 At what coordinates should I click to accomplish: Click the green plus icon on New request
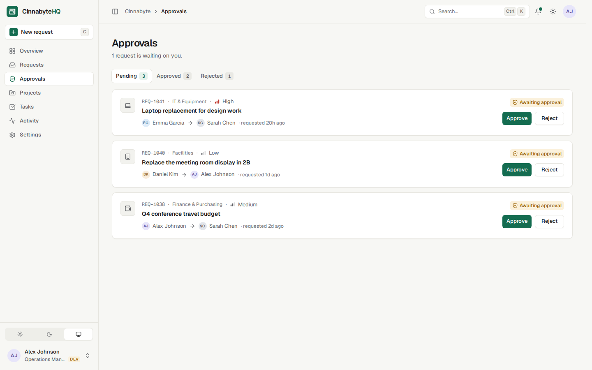pyautogui.click(x=14, y=32)
